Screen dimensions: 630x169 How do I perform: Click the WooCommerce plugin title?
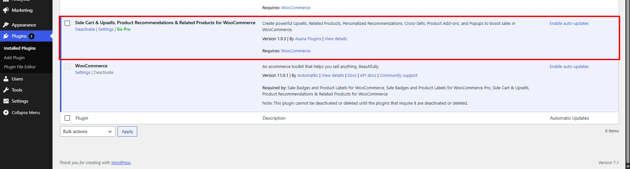91,66
